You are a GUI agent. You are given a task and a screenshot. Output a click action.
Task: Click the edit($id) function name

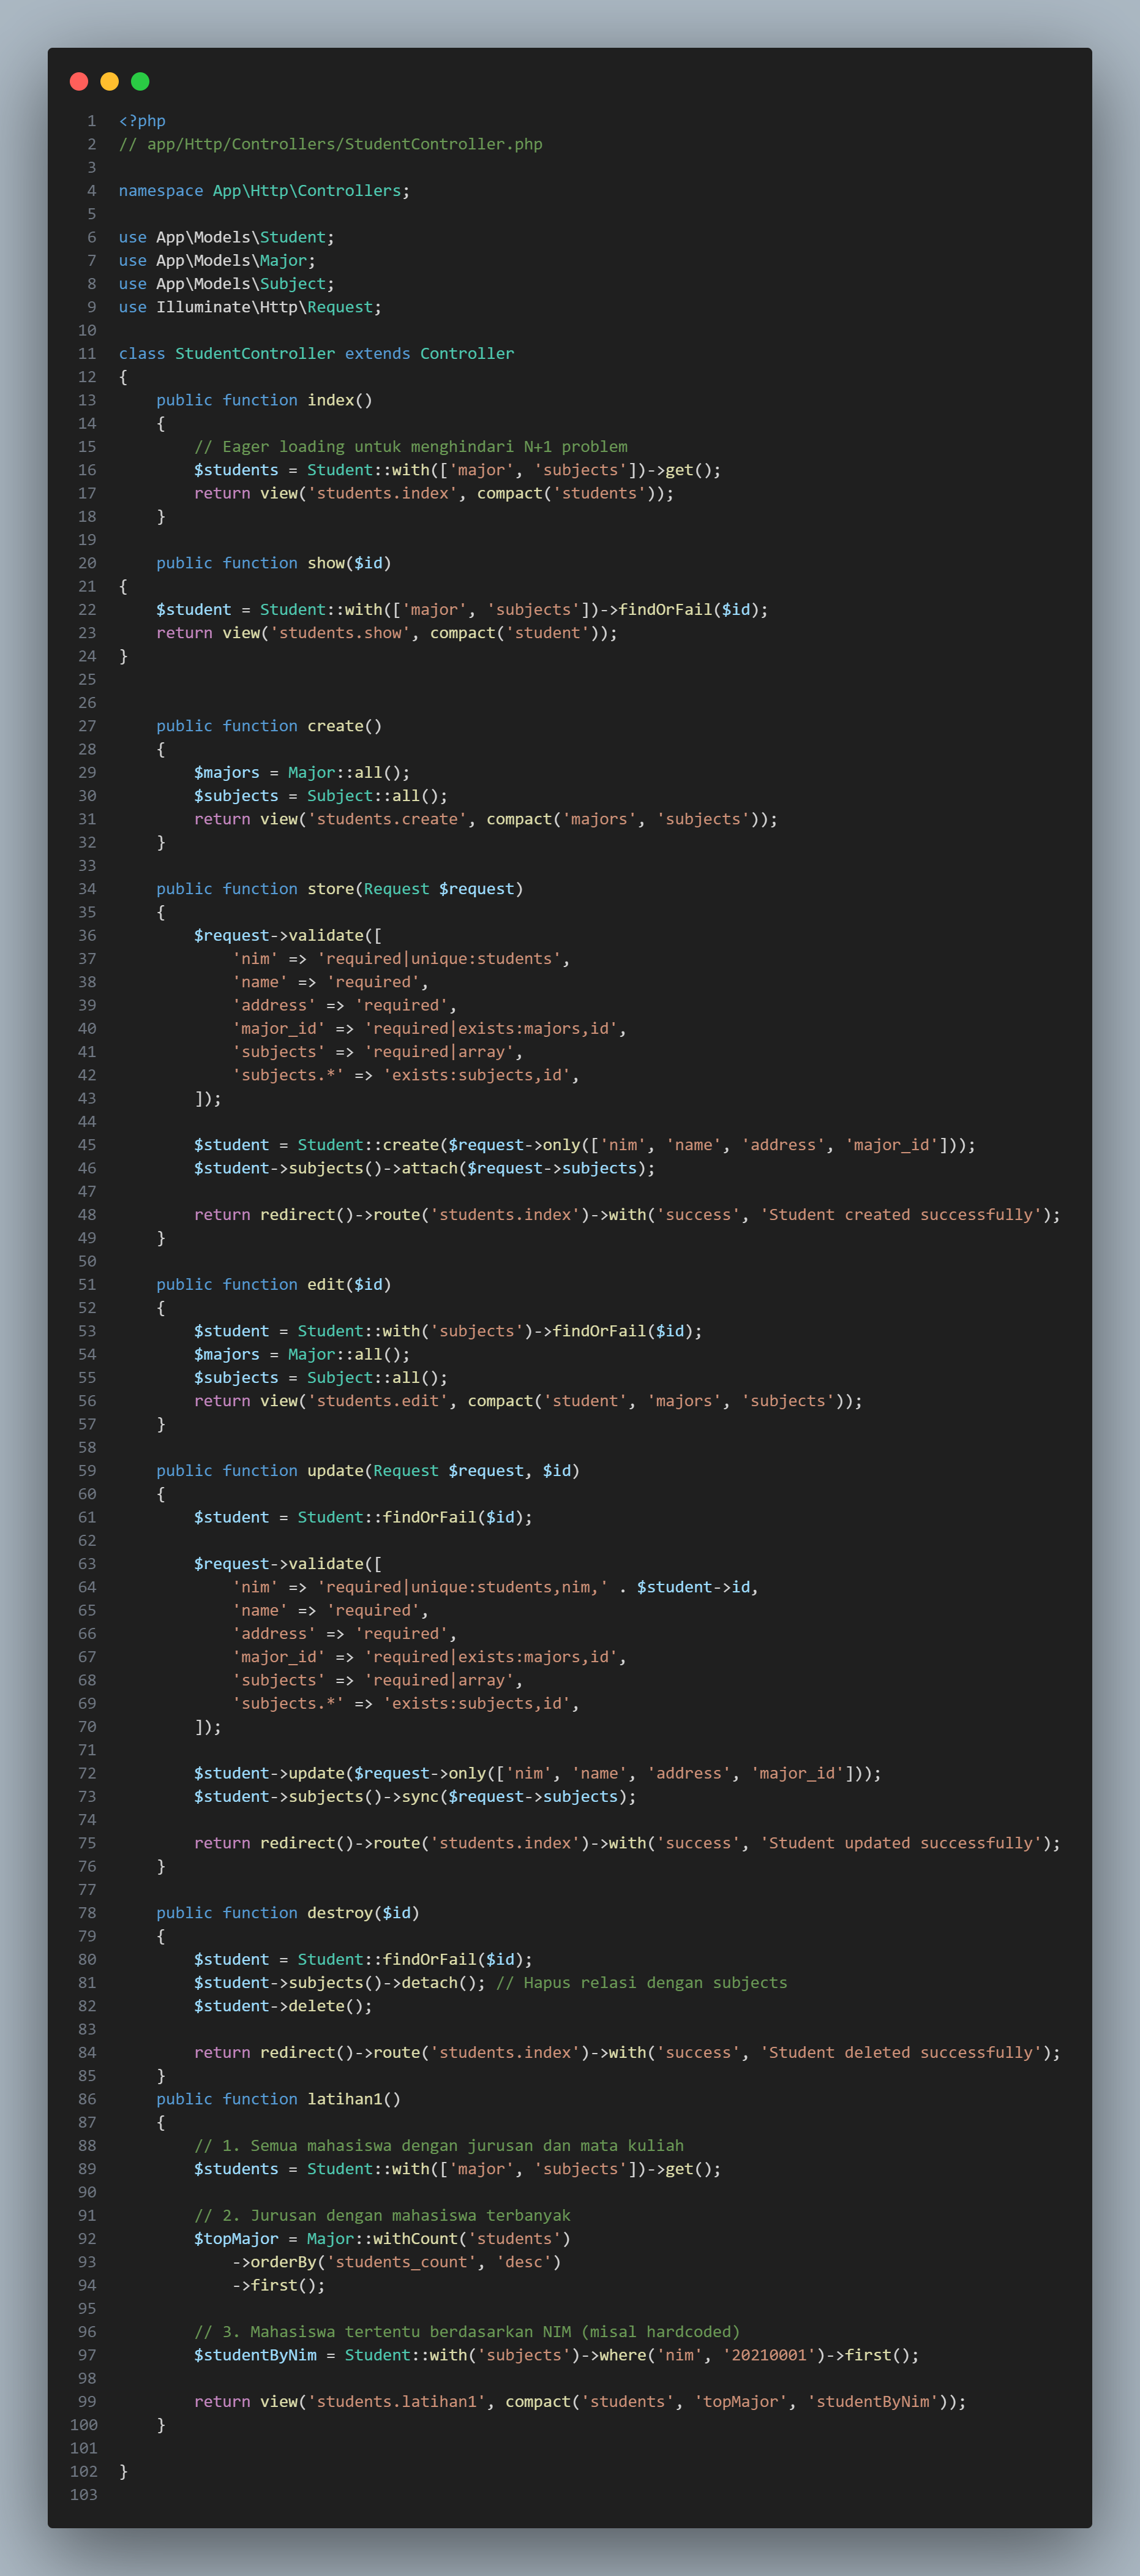pos(325,1285)
